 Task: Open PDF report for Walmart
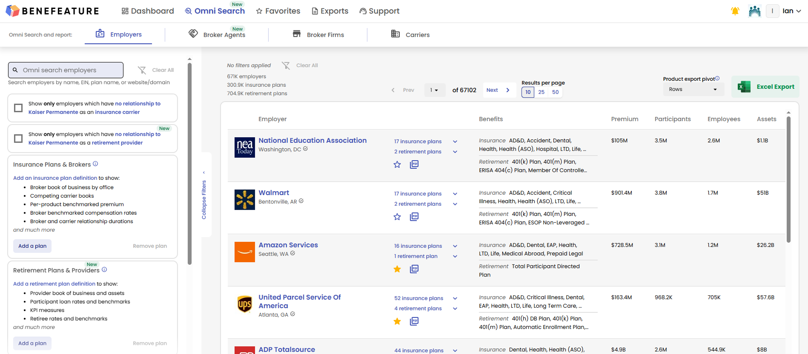point(414,217)
